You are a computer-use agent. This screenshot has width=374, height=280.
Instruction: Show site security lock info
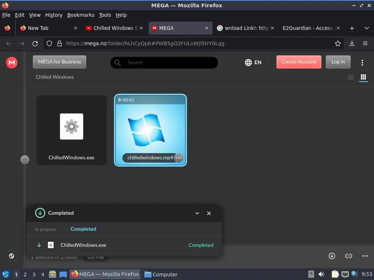coord(60,44)
